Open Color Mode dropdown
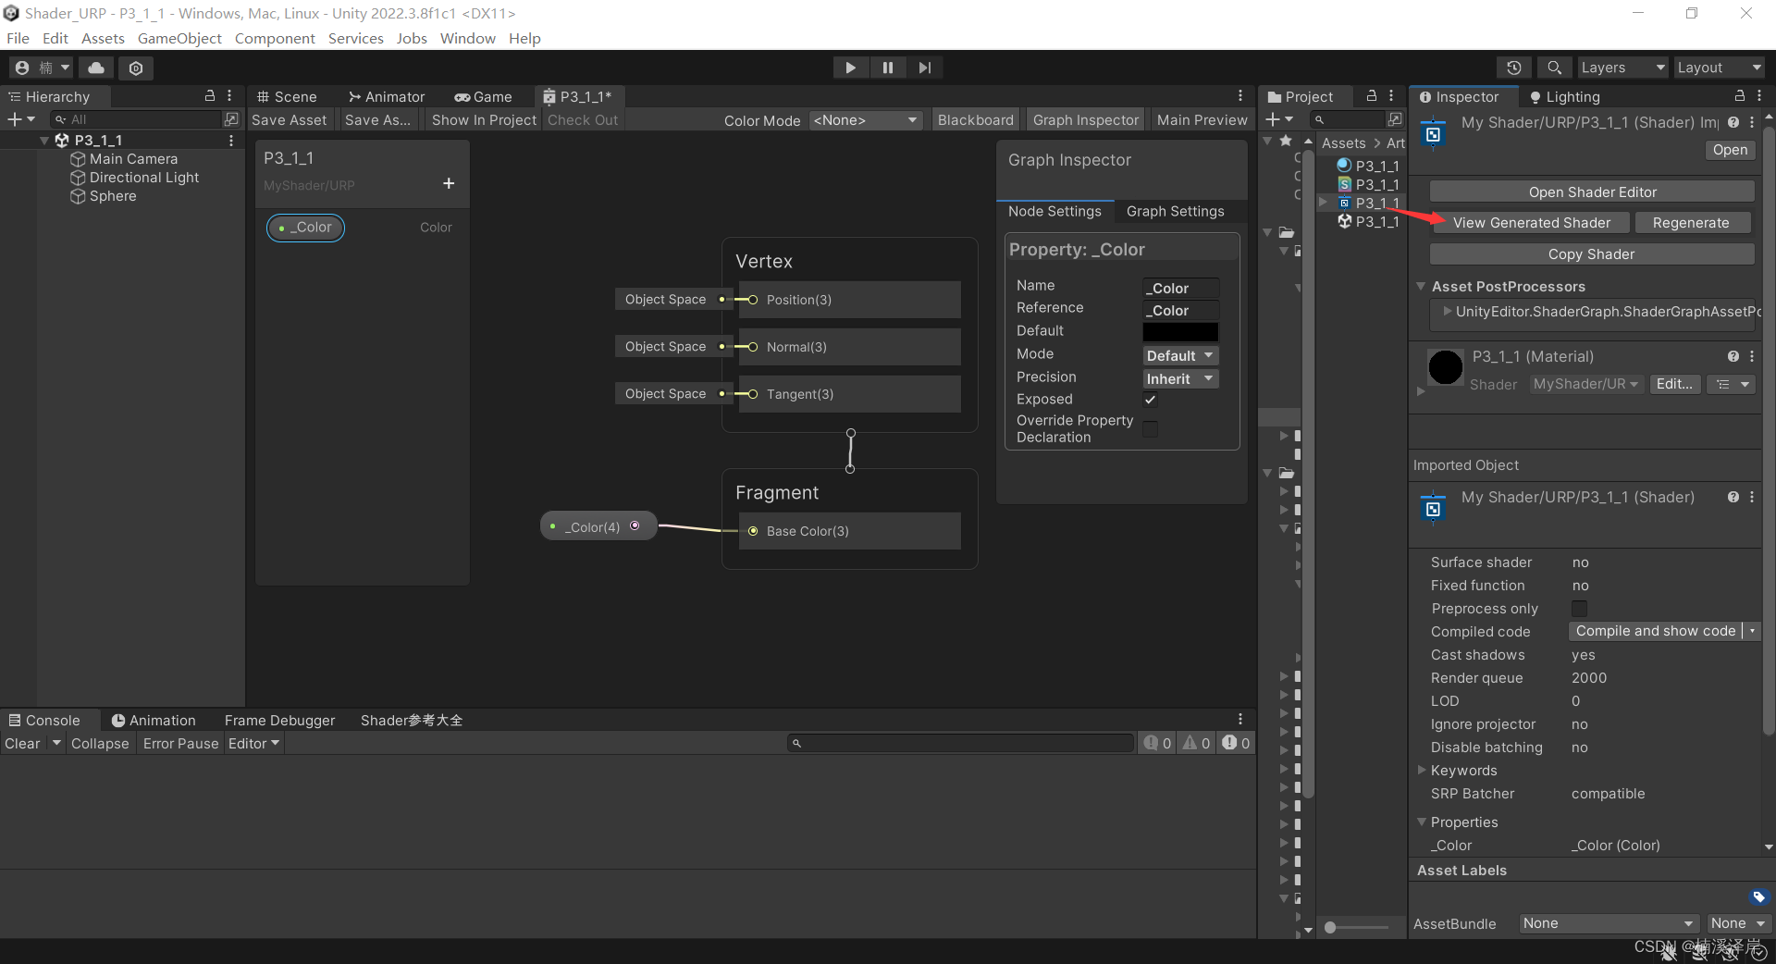The image size is (1776, 964). coord(866,120)
